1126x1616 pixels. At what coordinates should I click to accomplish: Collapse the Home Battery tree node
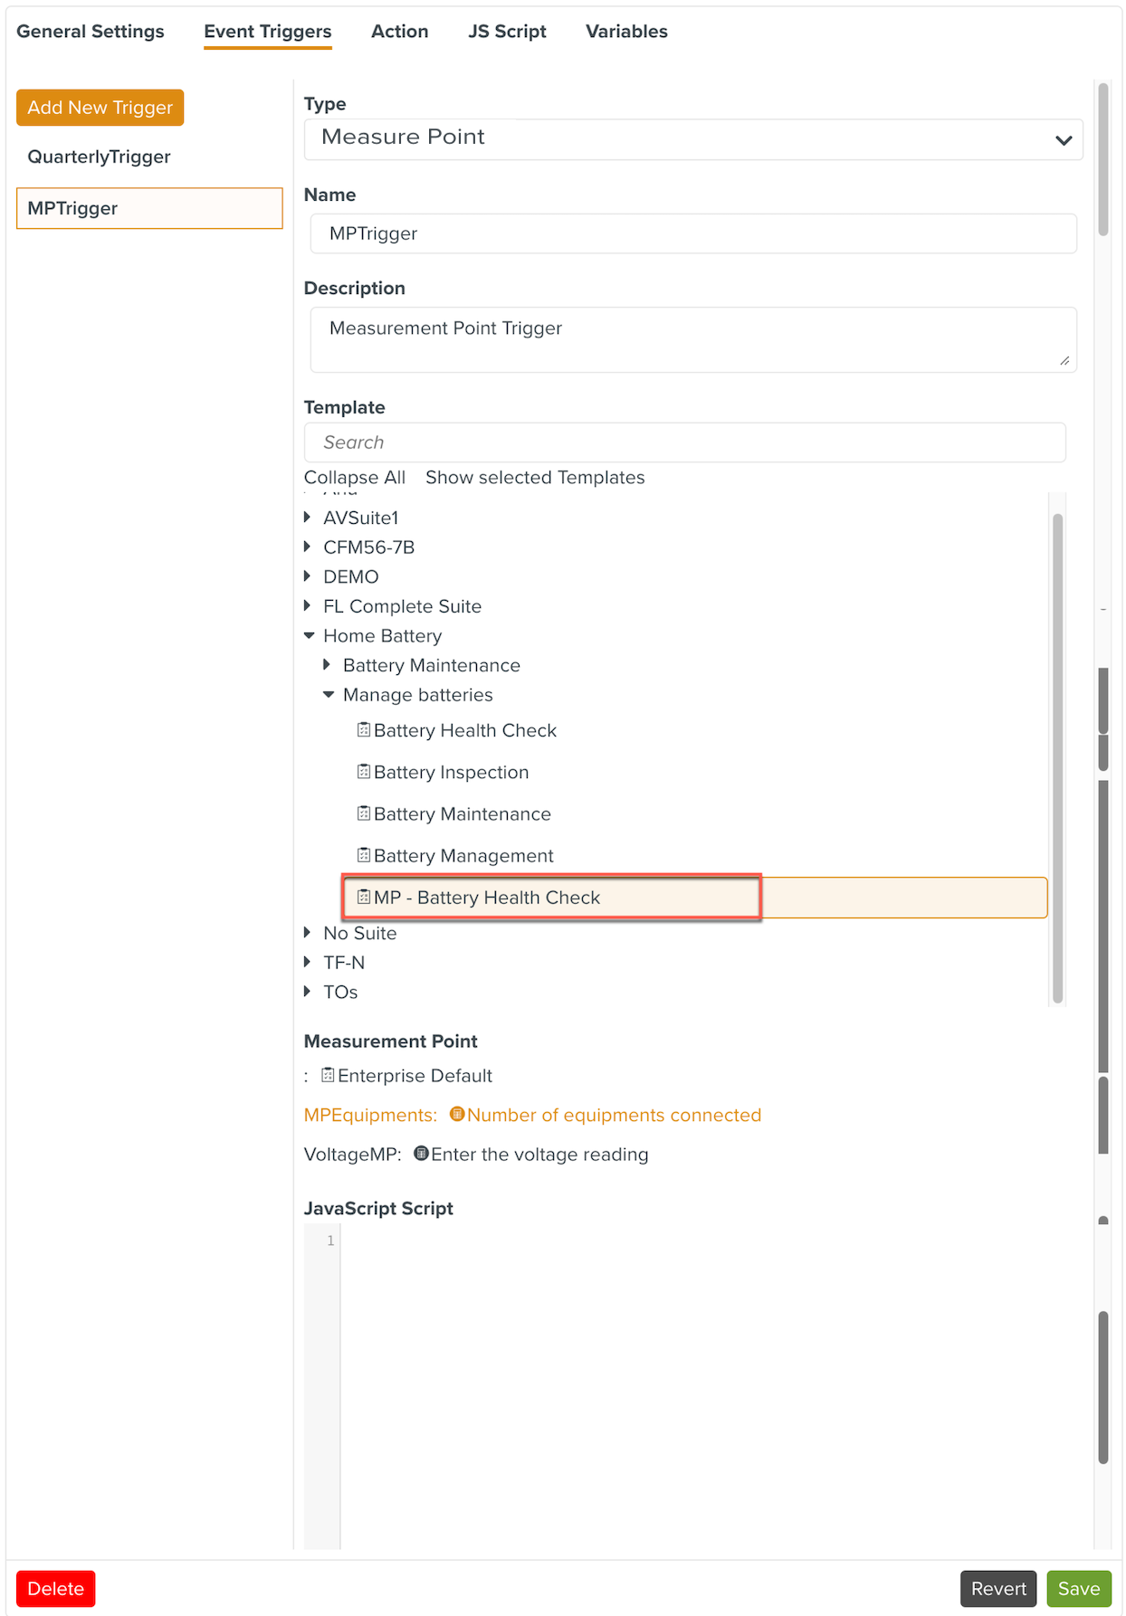point(310,636)
